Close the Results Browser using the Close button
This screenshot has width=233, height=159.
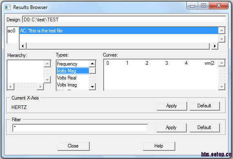73,146
